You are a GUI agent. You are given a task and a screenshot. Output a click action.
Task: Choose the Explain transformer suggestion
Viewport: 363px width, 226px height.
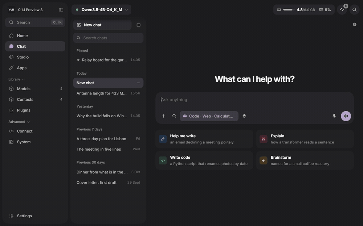(305, 139)
